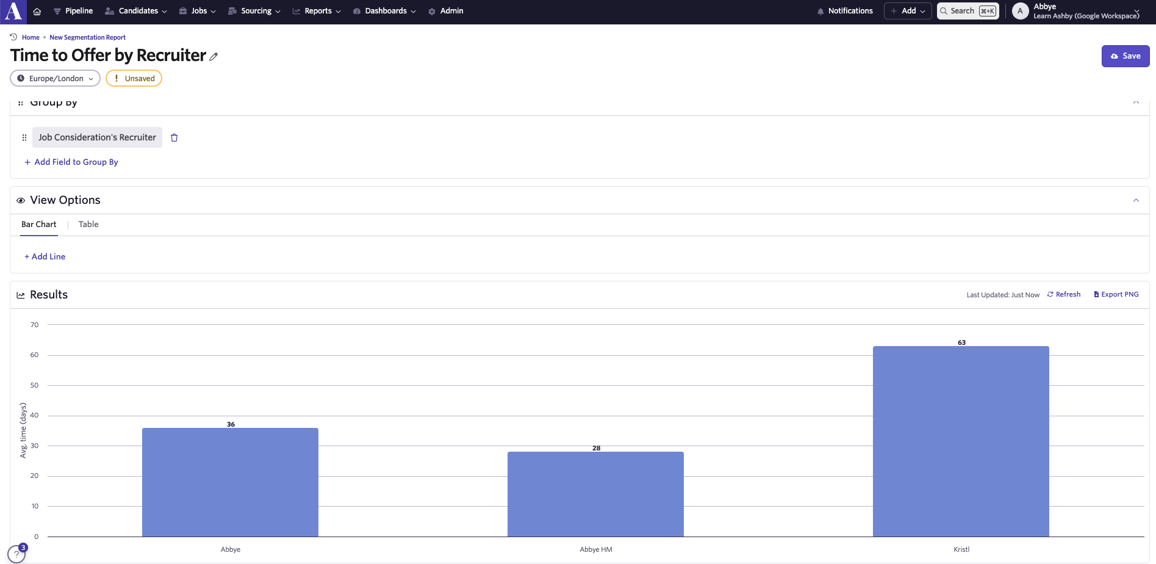The width and height of the screenshot is (1156, 564).
Task: Select the Bar Chart tab
Action: pos(39,225)
